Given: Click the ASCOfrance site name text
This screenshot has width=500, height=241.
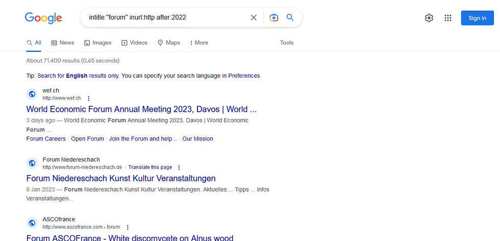Looking at the screenshot, I should 59,219.
